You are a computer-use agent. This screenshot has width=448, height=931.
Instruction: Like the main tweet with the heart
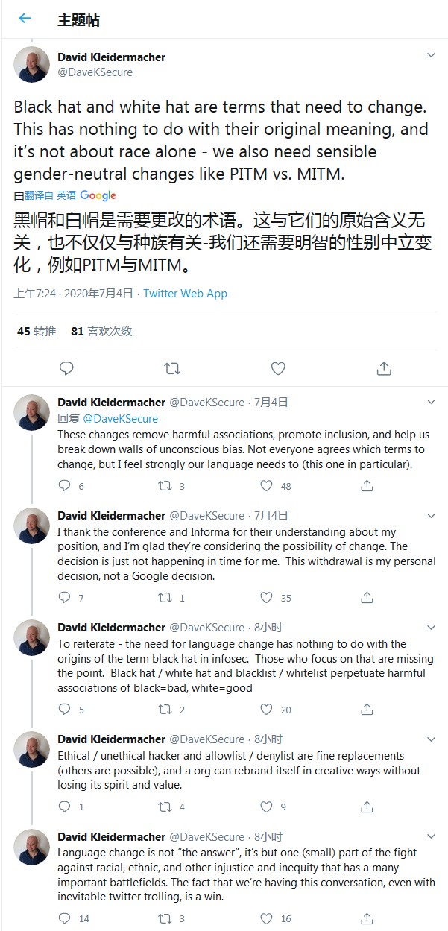[x=278, y=368]
